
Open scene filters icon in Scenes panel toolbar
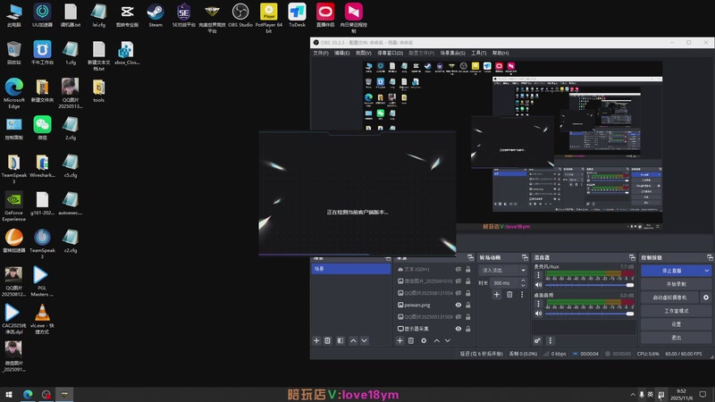(341, 340)
